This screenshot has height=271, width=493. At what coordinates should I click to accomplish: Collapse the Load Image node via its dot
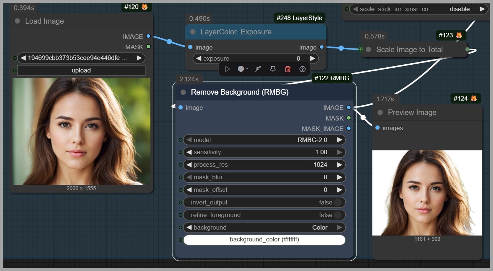point(17,21)
